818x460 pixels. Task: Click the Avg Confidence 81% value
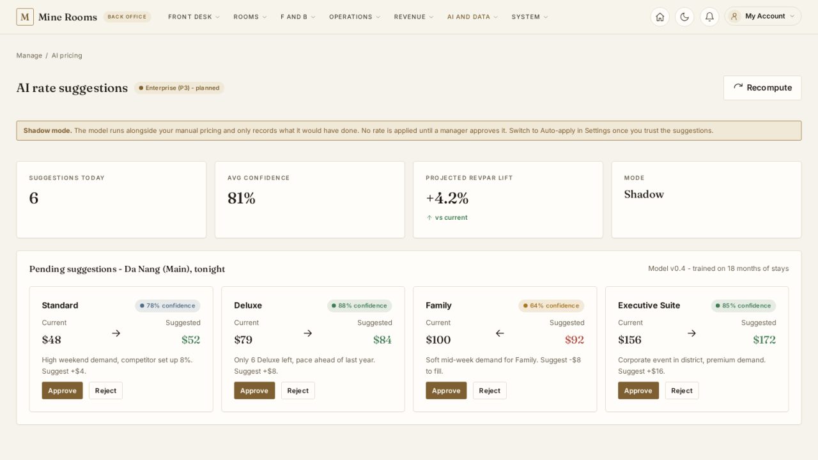click(242, 199)
